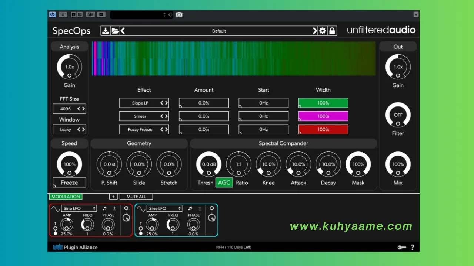The image size is (474, 266).
Task: Go to next preset arrow
Action: coord(315,31)
